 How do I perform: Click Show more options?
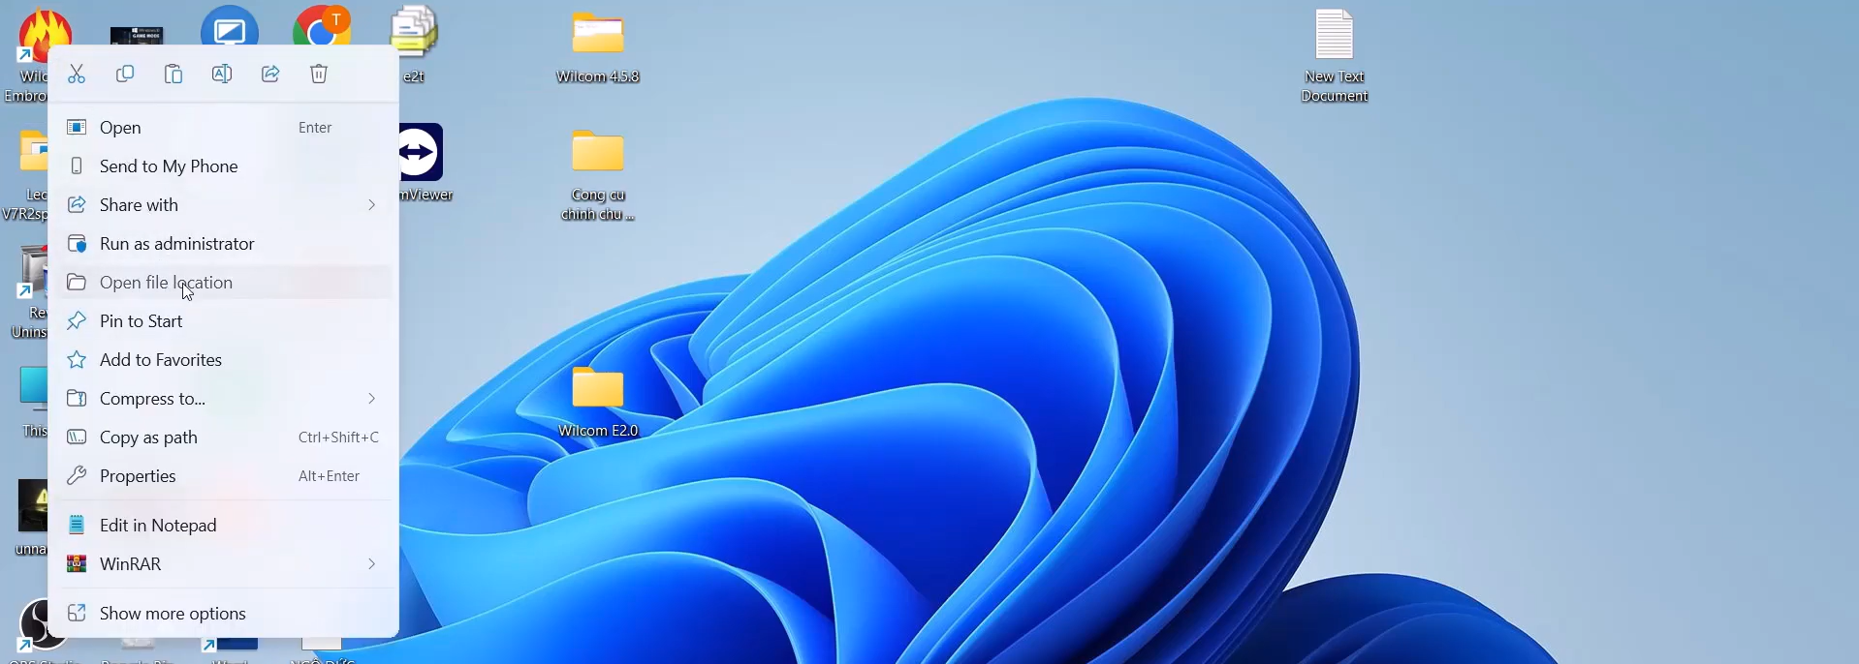coord(160,614)
